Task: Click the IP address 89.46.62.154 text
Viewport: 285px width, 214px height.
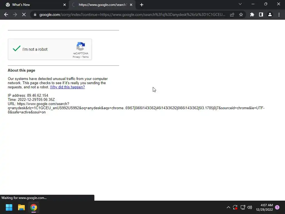Action: (x=28, y=95)
